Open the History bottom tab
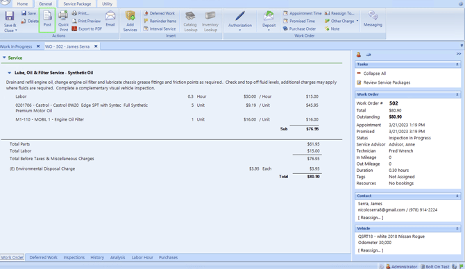 pyautogui.click(x=97, y=257)
